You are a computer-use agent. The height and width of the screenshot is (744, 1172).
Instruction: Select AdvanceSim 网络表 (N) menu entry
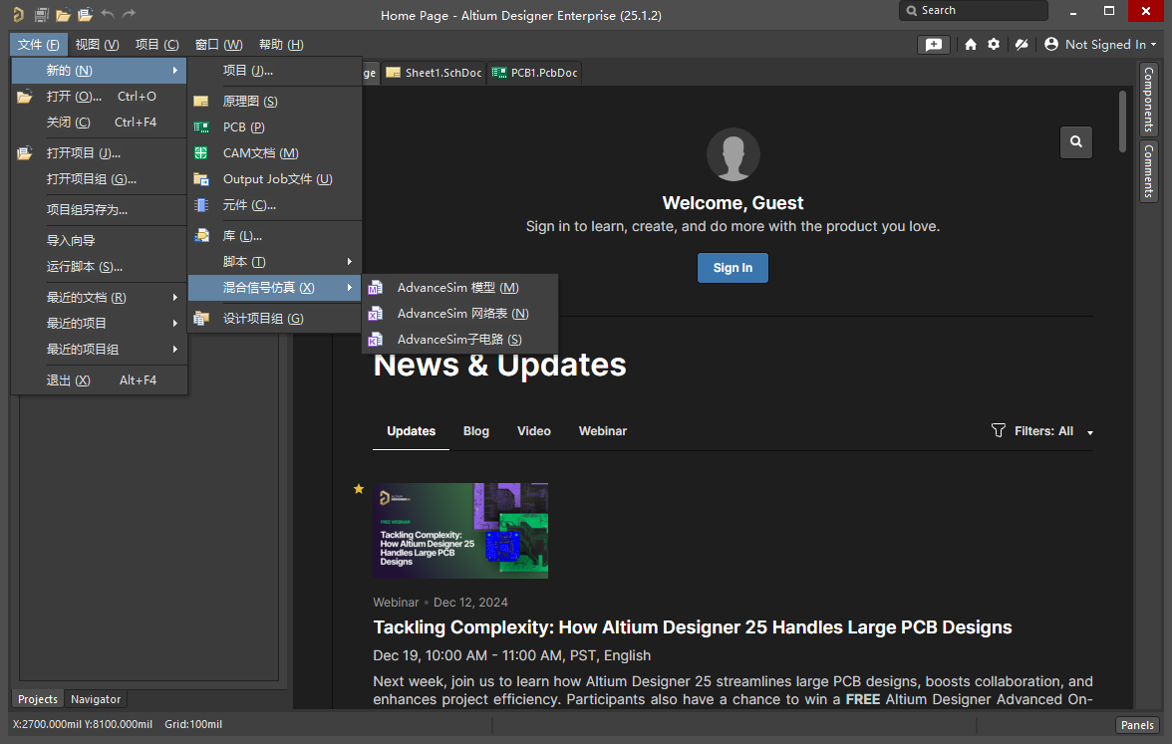point(462,314)
